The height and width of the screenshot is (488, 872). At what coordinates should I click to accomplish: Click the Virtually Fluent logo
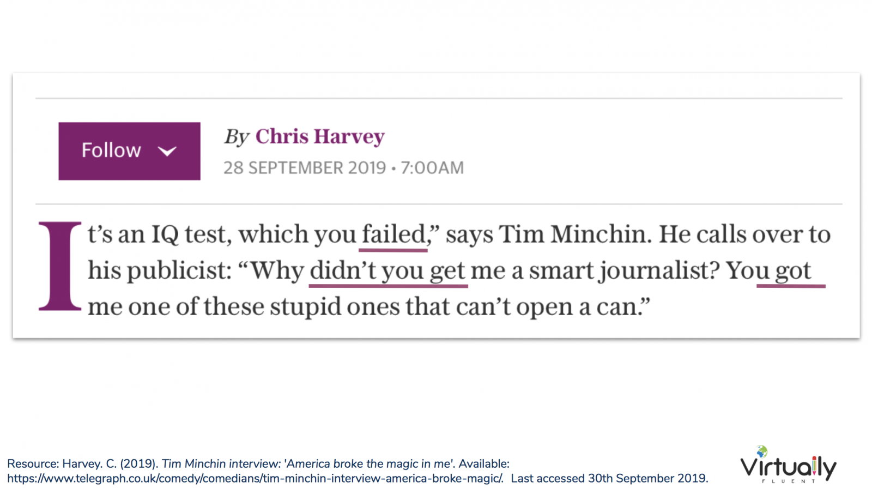click(x=788, y=465)
